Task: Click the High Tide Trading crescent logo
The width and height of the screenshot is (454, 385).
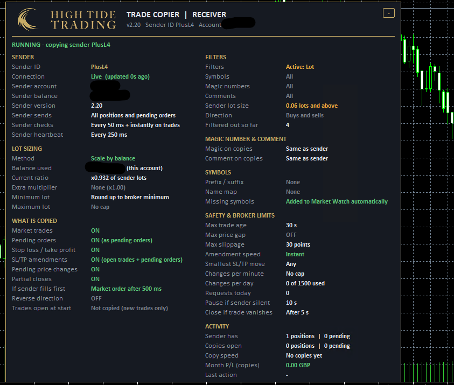Action: [x=27, y=19]
